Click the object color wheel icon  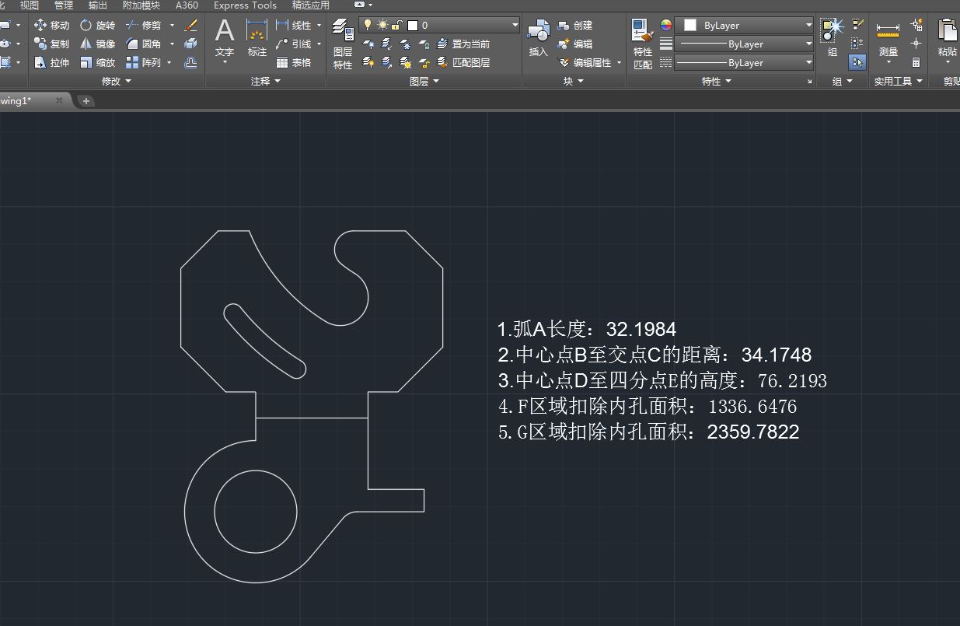(x=666, y=25)
